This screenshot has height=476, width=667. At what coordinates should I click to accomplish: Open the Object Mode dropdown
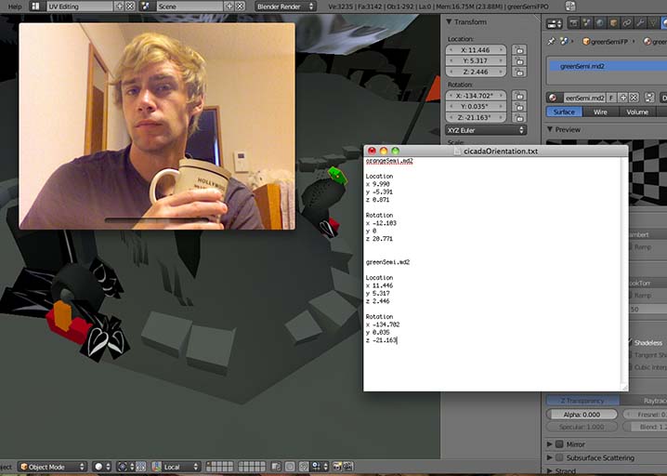(50, 466)
